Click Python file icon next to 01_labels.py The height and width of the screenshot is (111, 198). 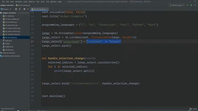point(4,16)
